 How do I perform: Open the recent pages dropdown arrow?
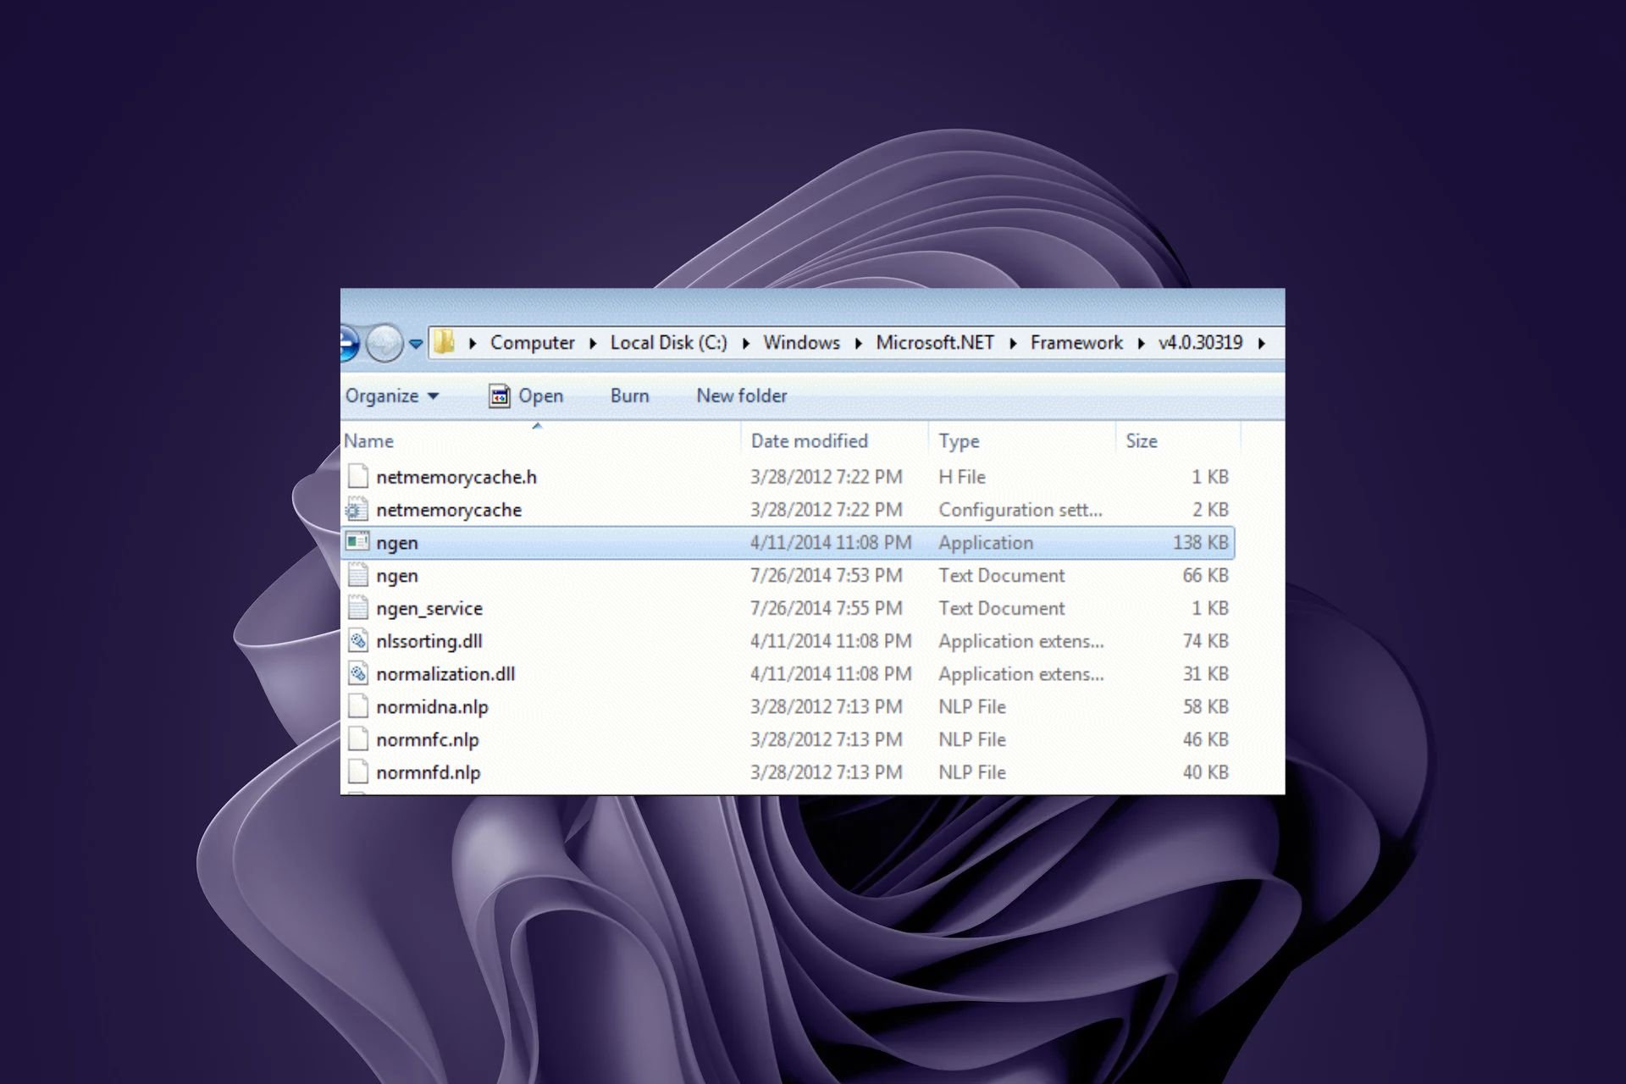coord(416,344)
